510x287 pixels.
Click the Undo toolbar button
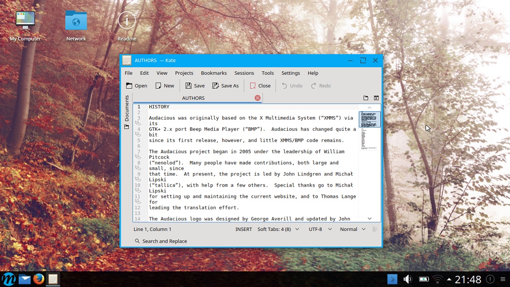click(x=292, y=85)
